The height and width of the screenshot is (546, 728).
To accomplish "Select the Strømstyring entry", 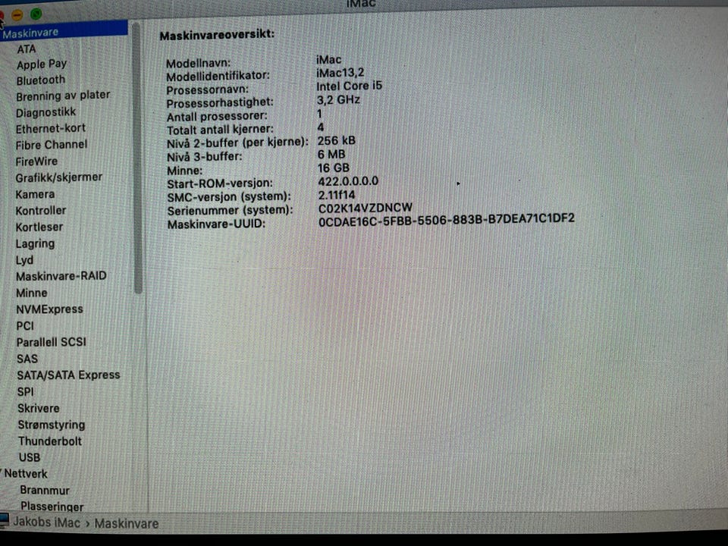I will [x=52, y=425].
